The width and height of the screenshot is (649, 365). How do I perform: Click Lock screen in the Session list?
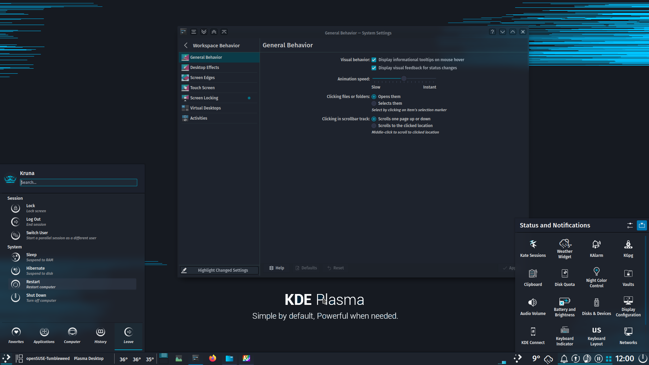[72, 208]
